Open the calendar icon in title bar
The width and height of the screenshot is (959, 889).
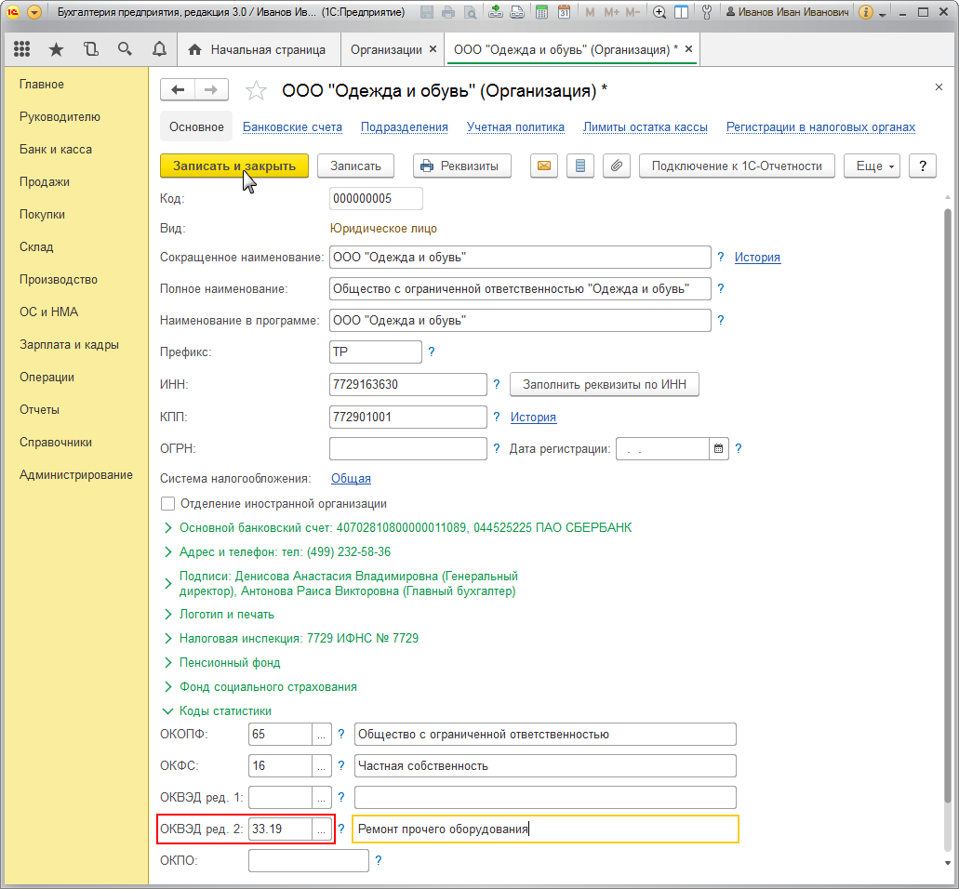pyautogui.click(x=564, y=12)
